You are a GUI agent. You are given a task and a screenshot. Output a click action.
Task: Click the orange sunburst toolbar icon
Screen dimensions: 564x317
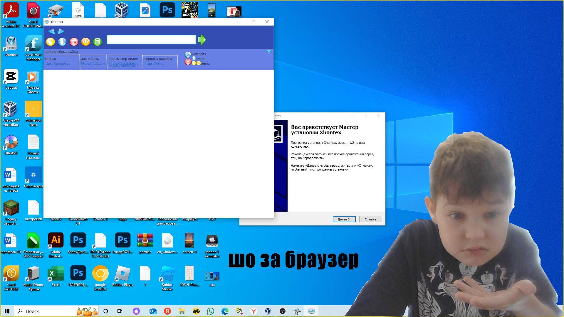[85, 42]
